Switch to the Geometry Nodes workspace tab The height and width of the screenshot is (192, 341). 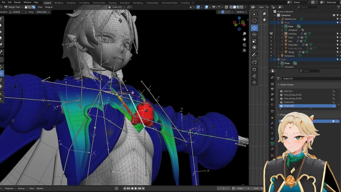click(170, 3)
